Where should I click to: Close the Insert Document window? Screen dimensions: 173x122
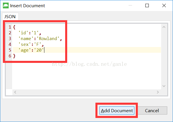tap(164, 5)
